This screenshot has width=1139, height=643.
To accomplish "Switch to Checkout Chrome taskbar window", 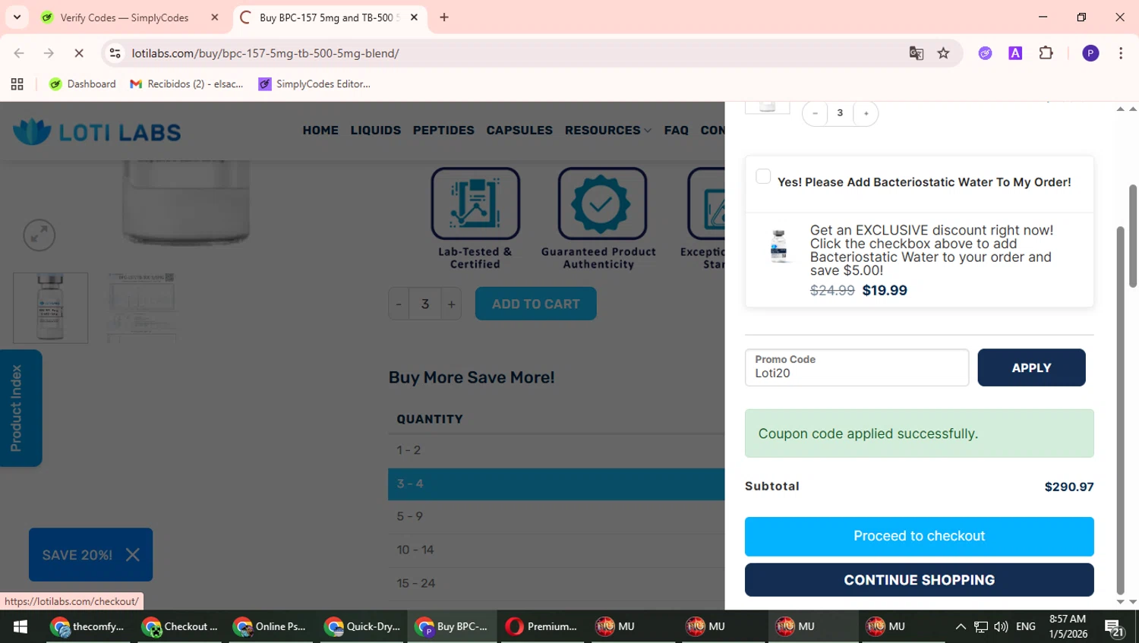I will coord(179,626).
